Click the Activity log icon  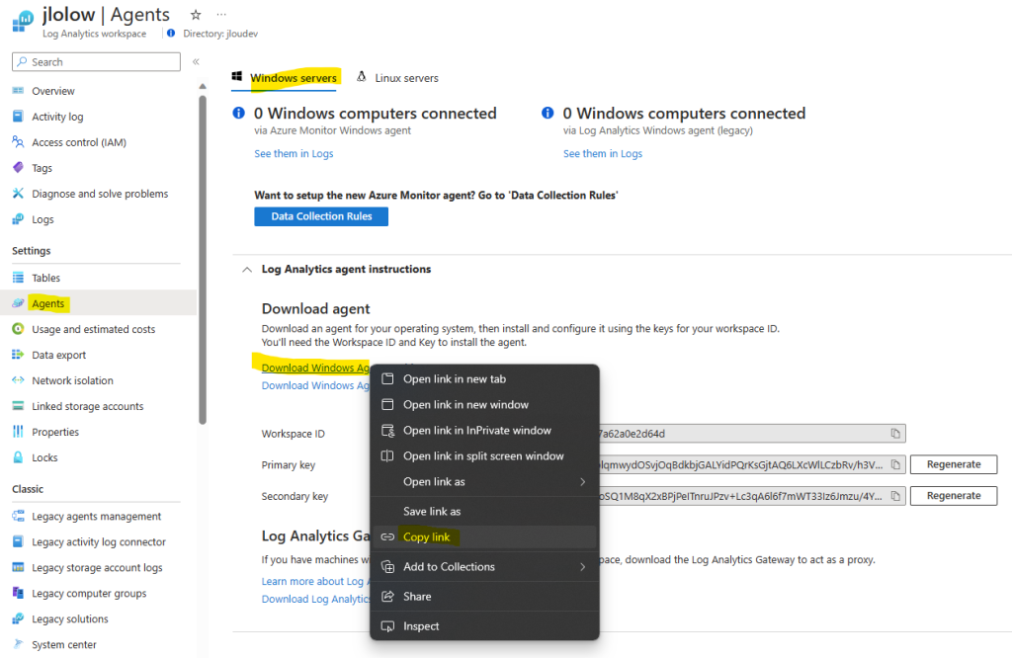[x=18, y=117]
